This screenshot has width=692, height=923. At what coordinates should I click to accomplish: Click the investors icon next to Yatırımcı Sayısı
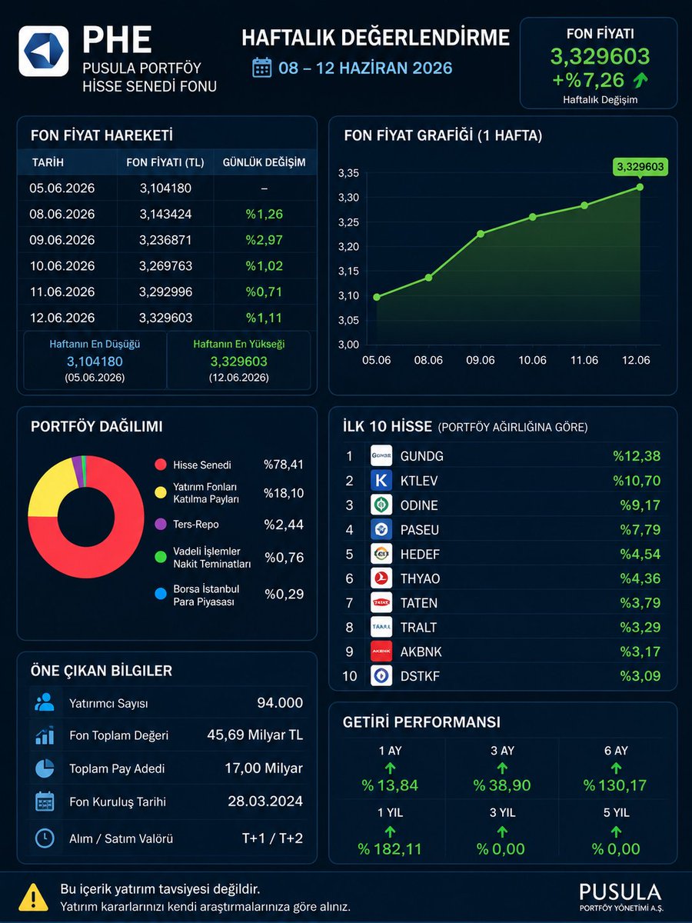45,702
